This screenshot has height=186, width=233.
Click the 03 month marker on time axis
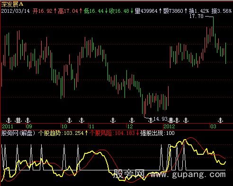pyautogui.click(x=213, y=126)
